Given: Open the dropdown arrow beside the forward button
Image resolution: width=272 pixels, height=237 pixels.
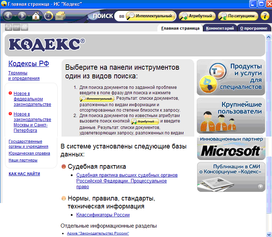Looking at the screenshot, I should (x=29, y=16).
